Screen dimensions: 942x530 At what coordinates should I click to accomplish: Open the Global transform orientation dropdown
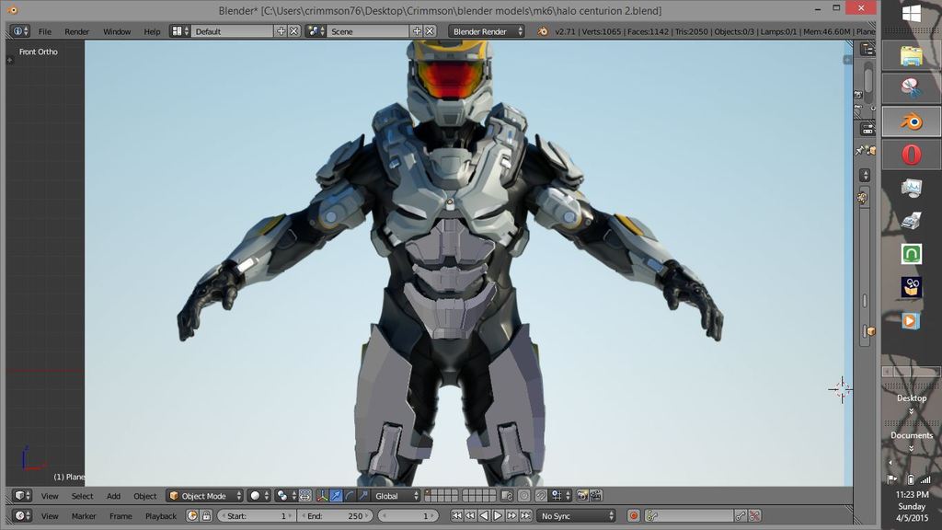[396, 496]
